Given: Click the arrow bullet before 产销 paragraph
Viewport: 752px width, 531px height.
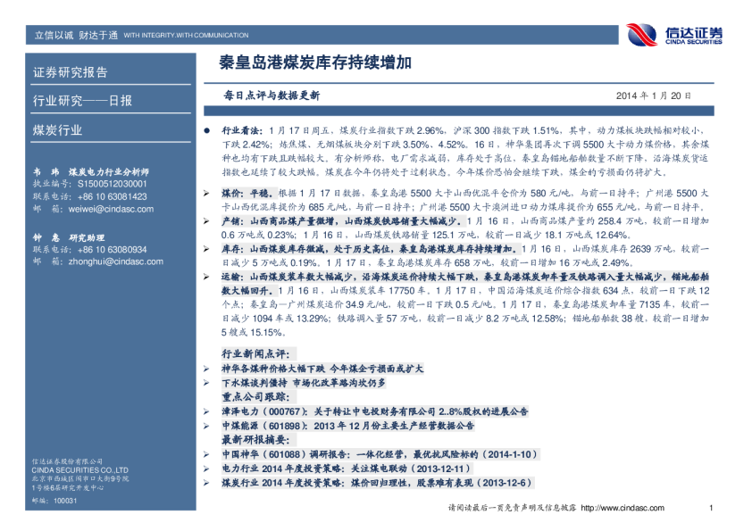Looking at the screenshot, I should (207, 220).
